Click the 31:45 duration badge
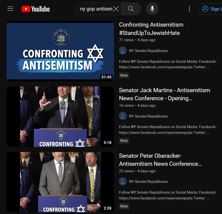The width and height of the screenshot is (222, 214). tap(106, 77)
